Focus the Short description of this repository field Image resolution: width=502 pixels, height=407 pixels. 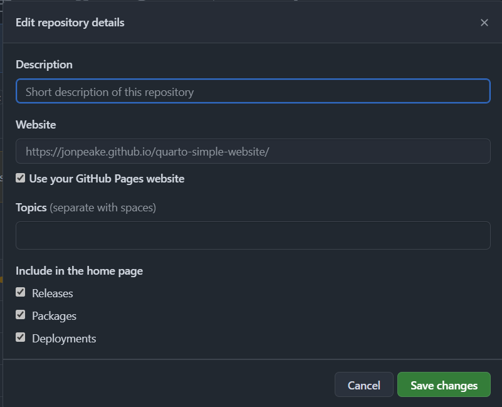[253, 91]
